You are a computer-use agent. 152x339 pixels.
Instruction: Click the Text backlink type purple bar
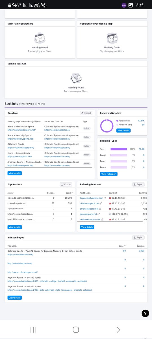119,149
